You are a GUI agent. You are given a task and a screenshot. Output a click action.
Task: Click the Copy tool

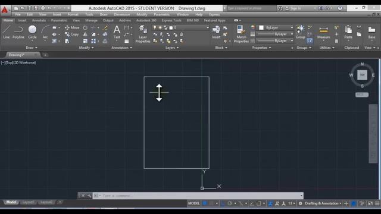coord(72,34)
